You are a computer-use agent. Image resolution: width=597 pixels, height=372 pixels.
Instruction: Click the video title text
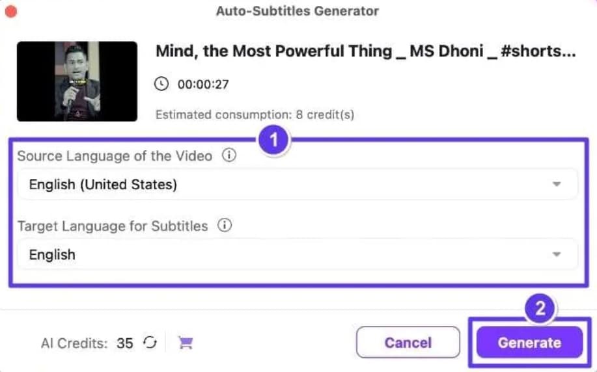tap(365, 51)
